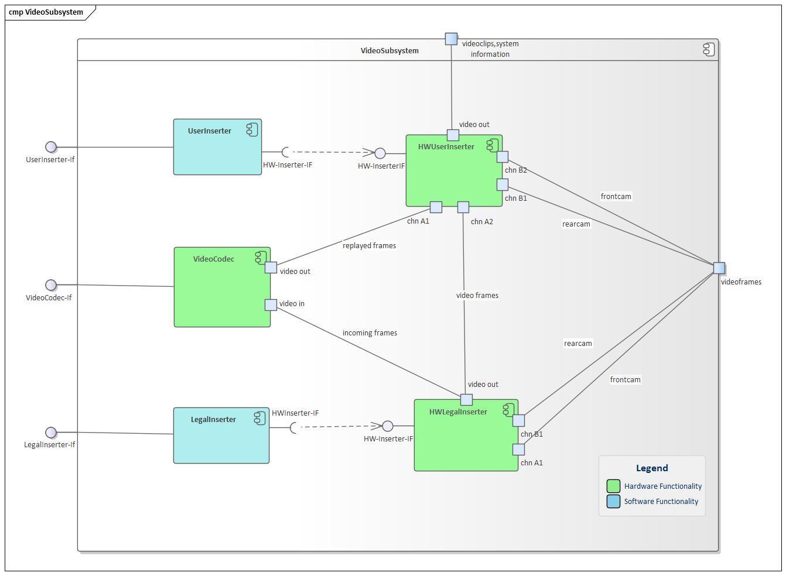Click the LegalInserter-If label
The height and width of the screenshot is (576, 786).
click(x=50, y=444)
